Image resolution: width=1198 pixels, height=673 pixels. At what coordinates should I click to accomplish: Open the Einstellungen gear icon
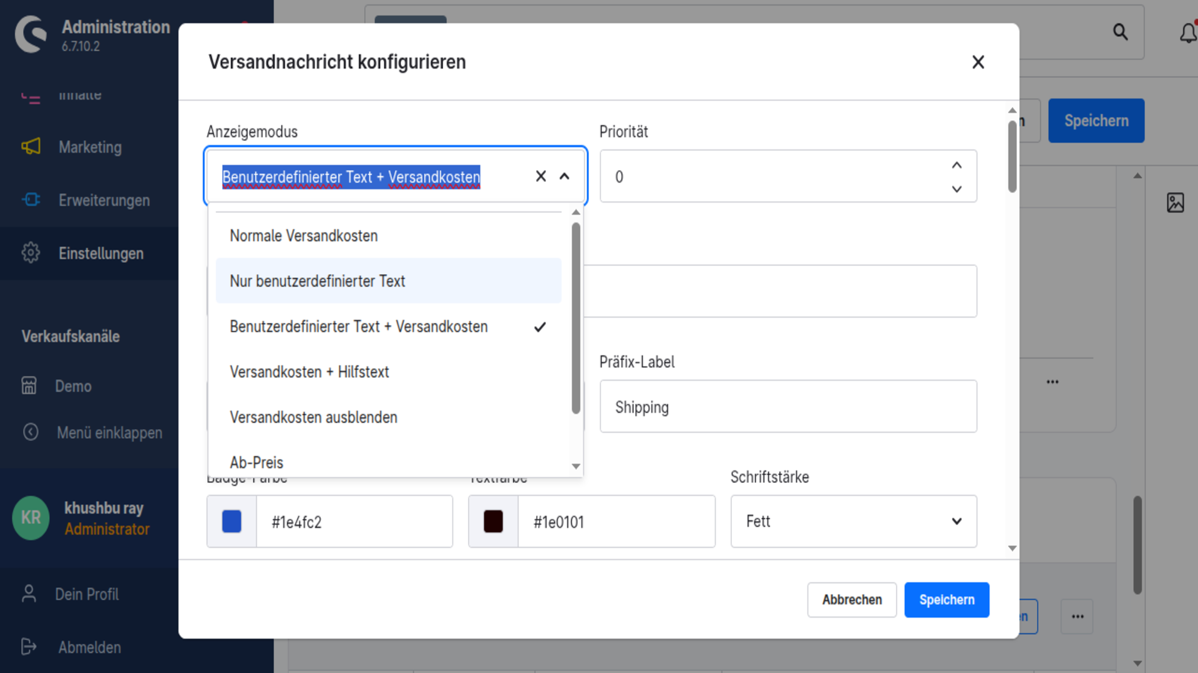[31, 252]
